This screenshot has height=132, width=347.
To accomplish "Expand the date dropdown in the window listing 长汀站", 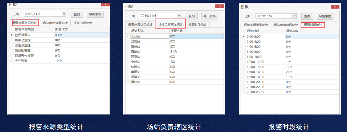I will (179, 16).
